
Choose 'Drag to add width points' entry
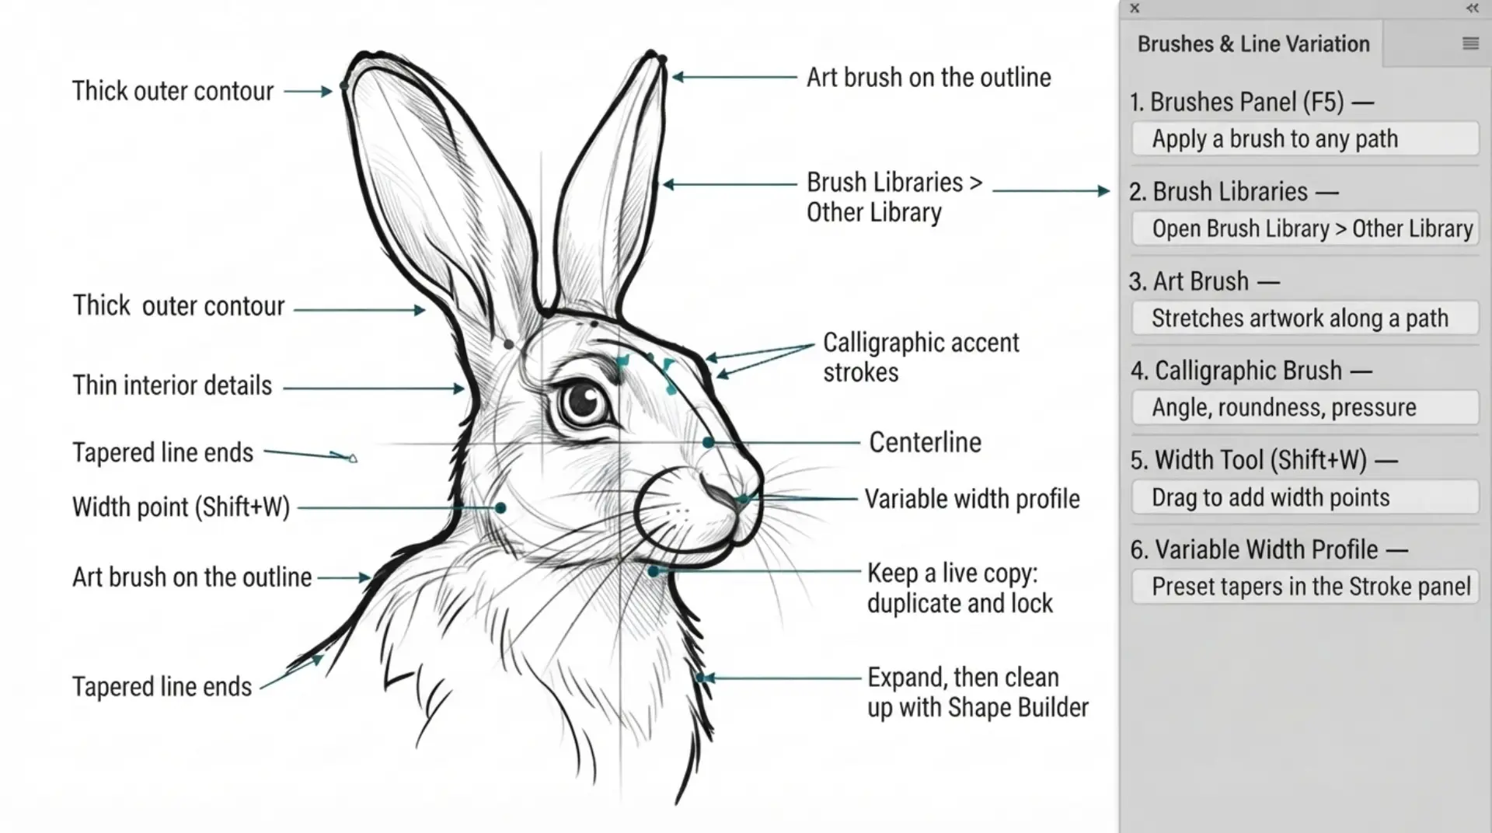(x=1305, y=497)
